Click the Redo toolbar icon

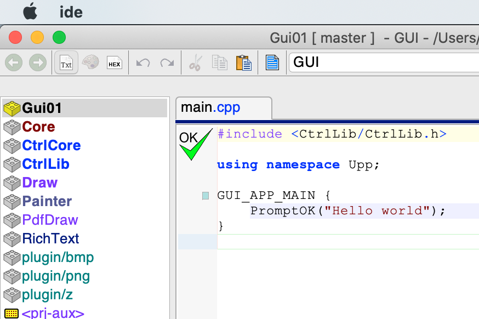click(x=167, y=63)
